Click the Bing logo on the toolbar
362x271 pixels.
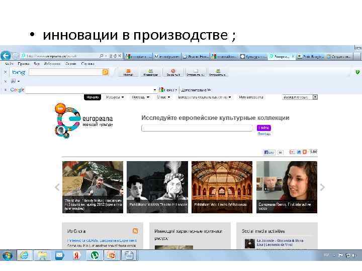[x=19, y=72]
